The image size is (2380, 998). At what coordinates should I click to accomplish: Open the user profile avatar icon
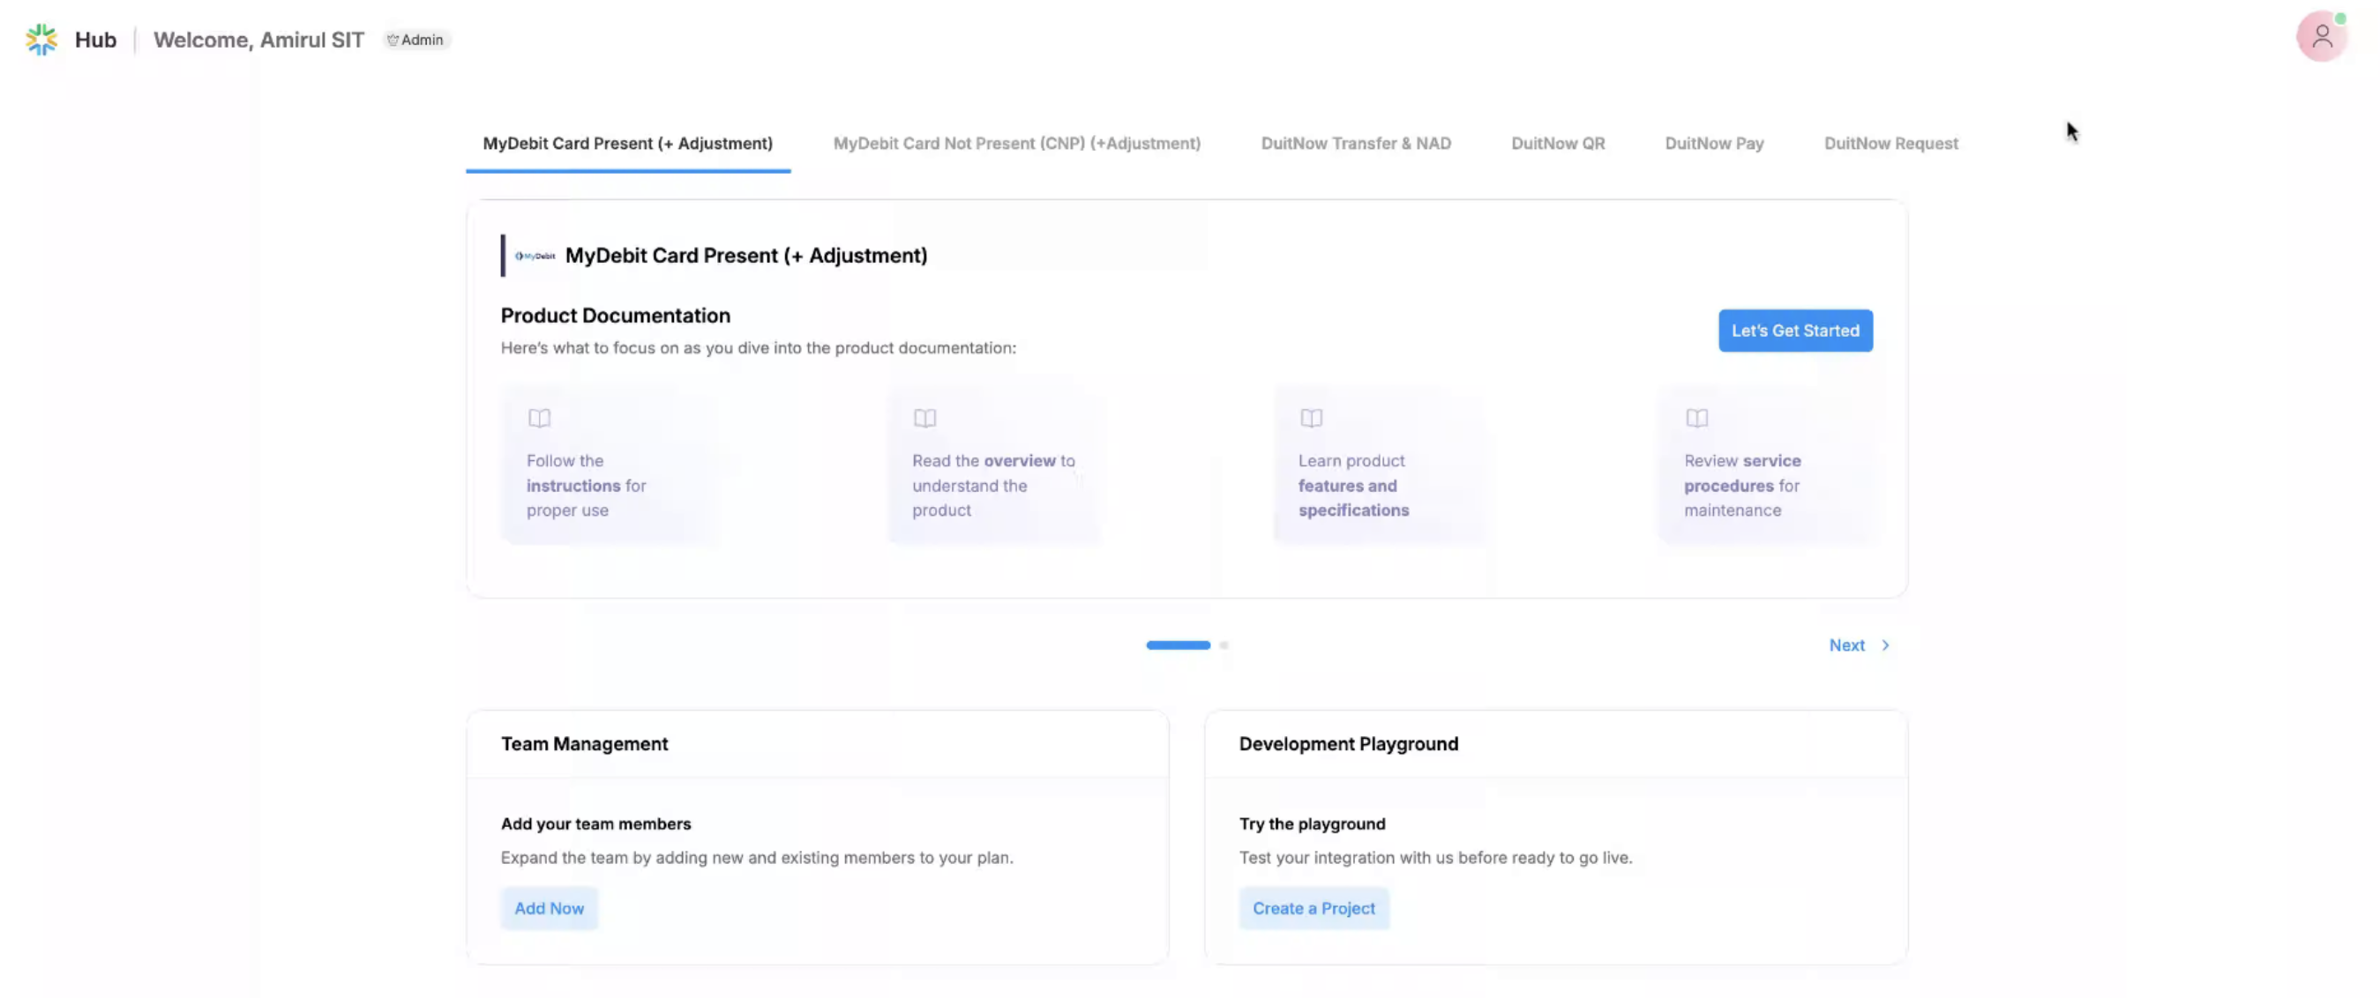(2321, 37)
